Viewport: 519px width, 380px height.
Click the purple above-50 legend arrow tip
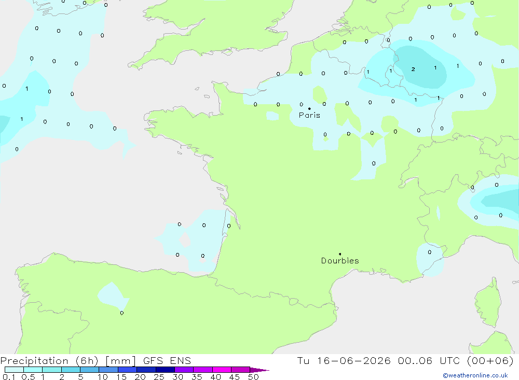point(259,370)
